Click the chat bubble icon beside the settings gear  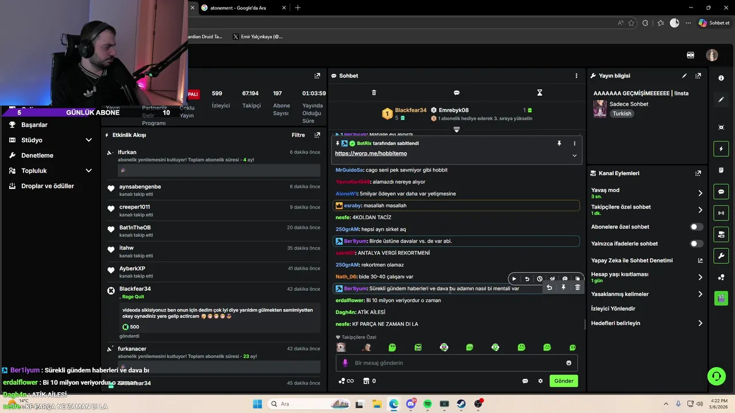click(525, 381)
